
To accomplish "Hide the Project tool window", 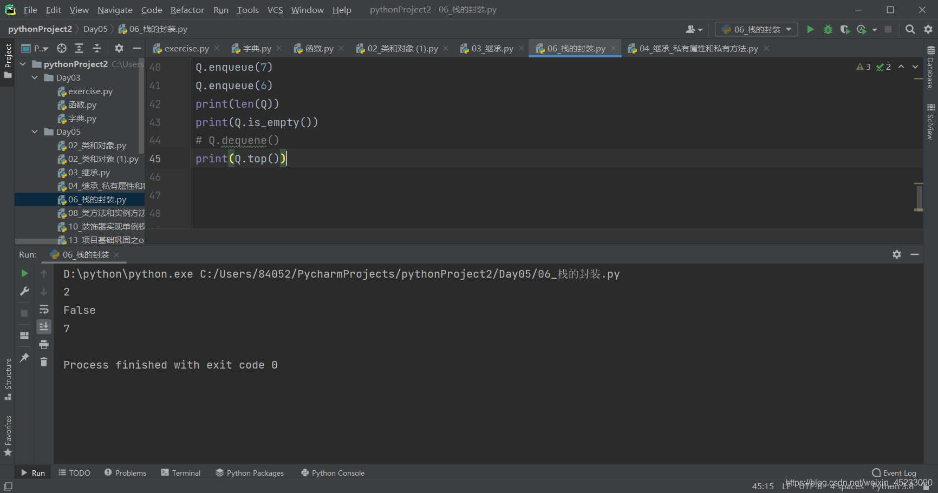I will click(x=137, y=48).
